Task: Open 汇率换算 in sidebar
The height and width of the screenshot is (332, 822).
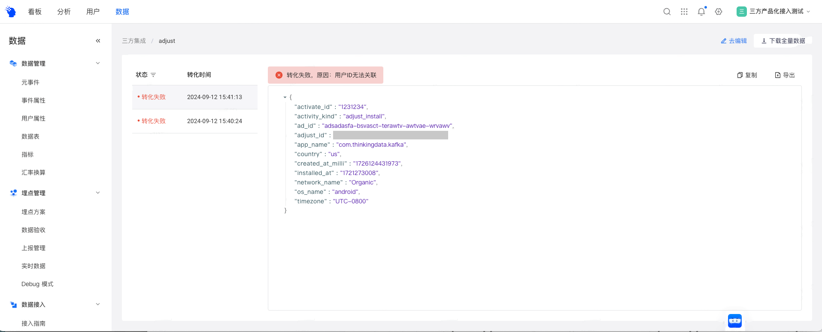Action: [x=33, y=172]
